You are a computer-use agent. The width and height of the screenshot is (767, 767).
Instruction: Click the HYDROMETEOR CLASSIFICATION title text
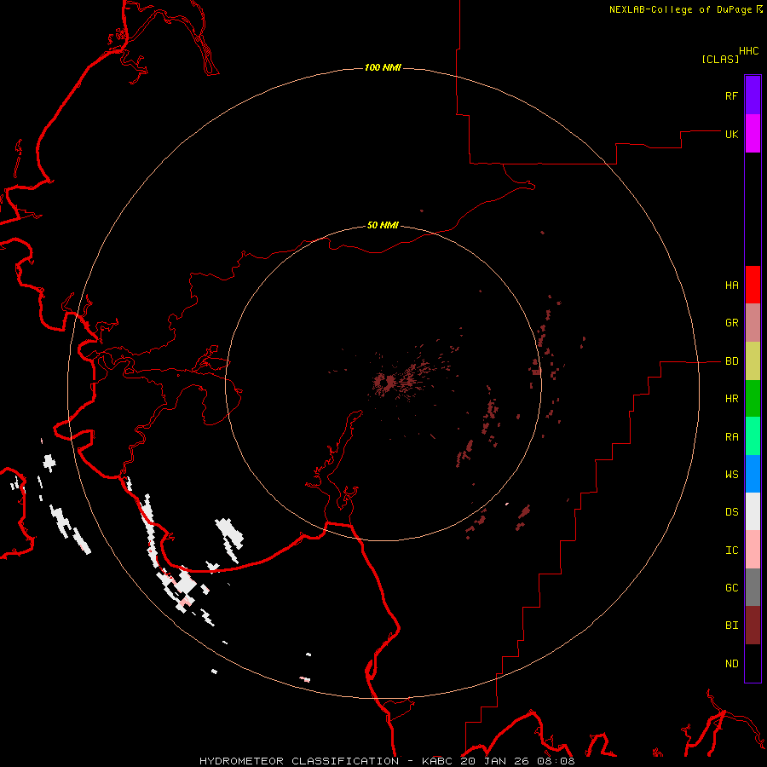(299, 761)
